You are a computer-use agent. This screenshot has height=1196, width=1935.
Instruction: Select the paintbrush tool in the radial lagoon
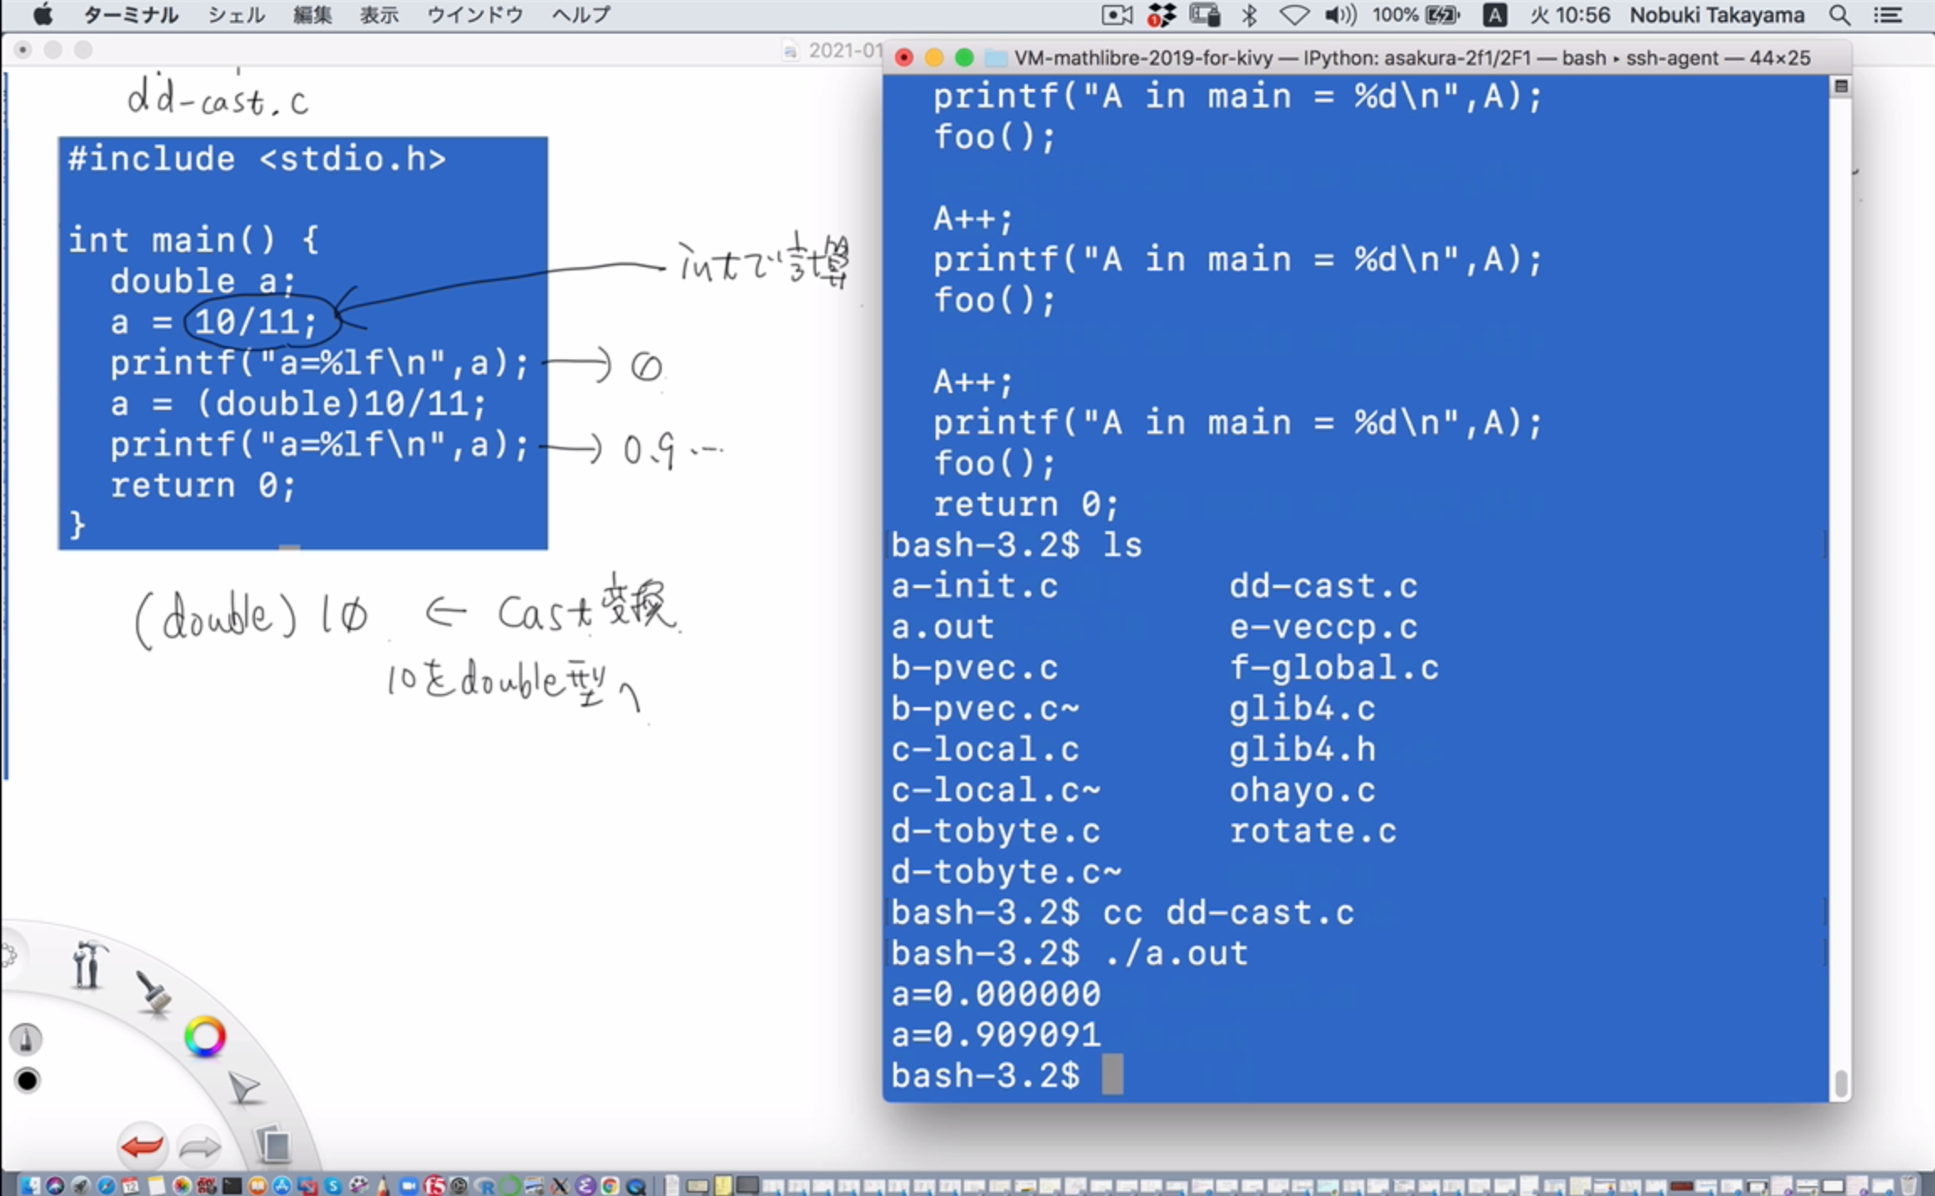tap(153, 993)
